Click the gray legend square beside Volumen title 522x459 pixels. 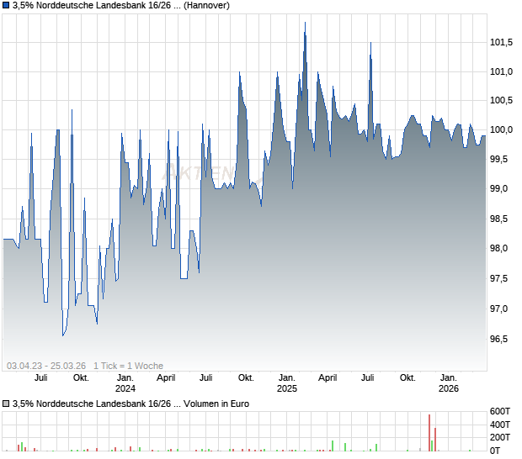6,404
